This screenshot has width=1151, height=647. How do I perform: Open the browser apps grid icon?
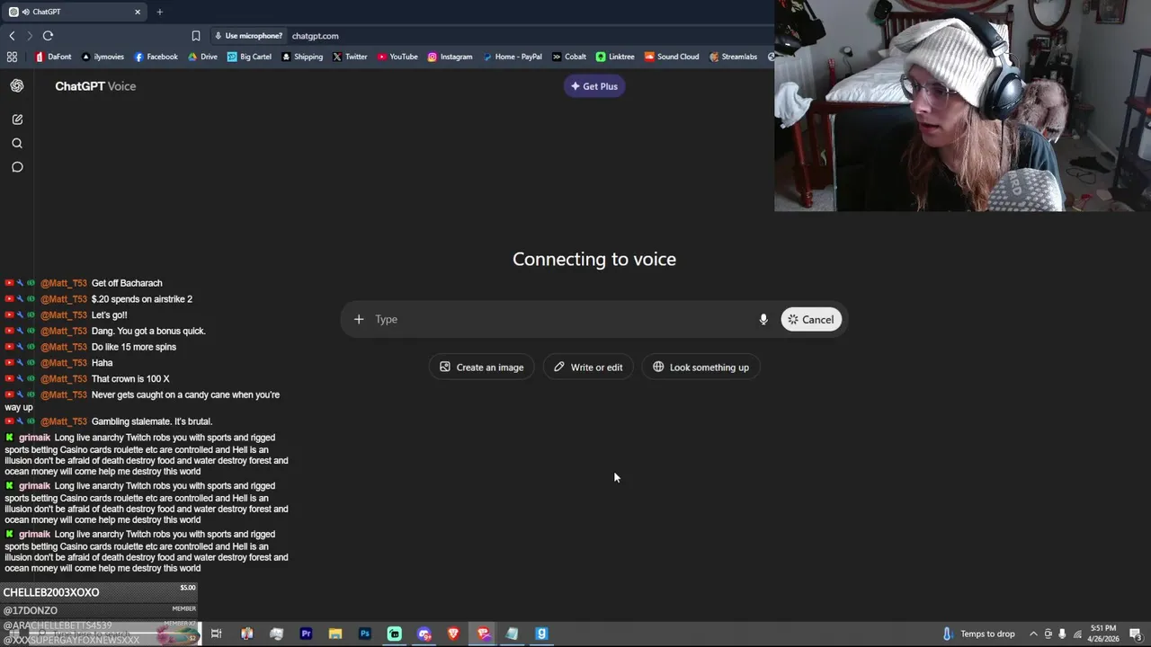pos(12,57)
